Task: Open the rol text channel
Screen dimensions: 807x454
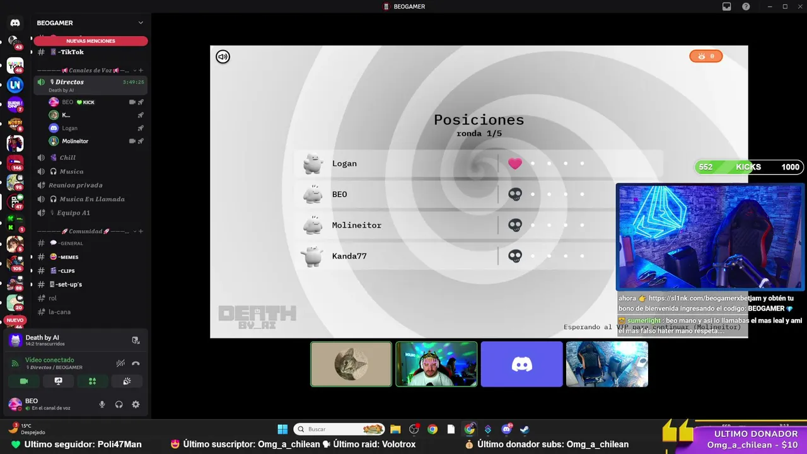Action: point(91,298)
